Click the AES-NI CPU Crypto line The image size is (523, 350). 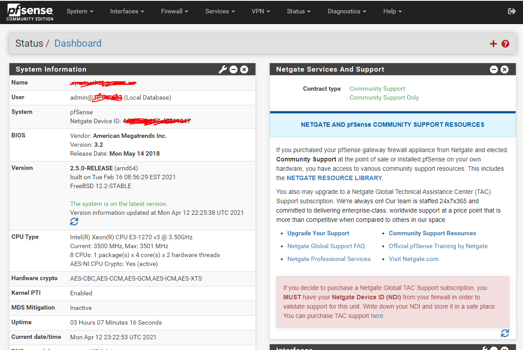(114, 264)
